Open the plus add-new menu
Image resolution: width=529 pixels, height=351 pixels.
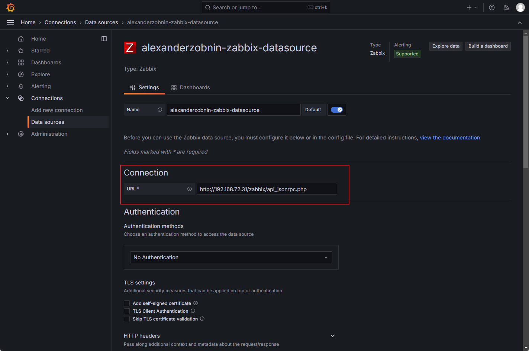(x=472, y=7)
